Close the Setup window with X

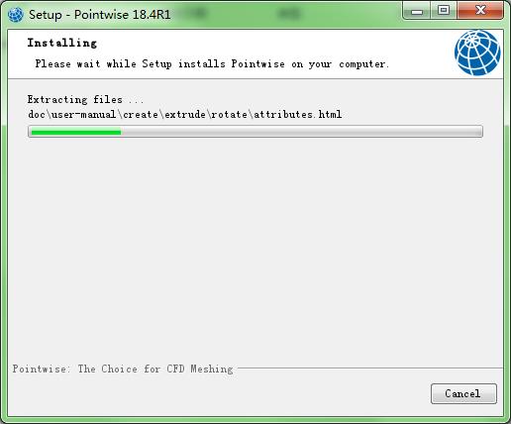pyautogui.click(x=480, y=11)
